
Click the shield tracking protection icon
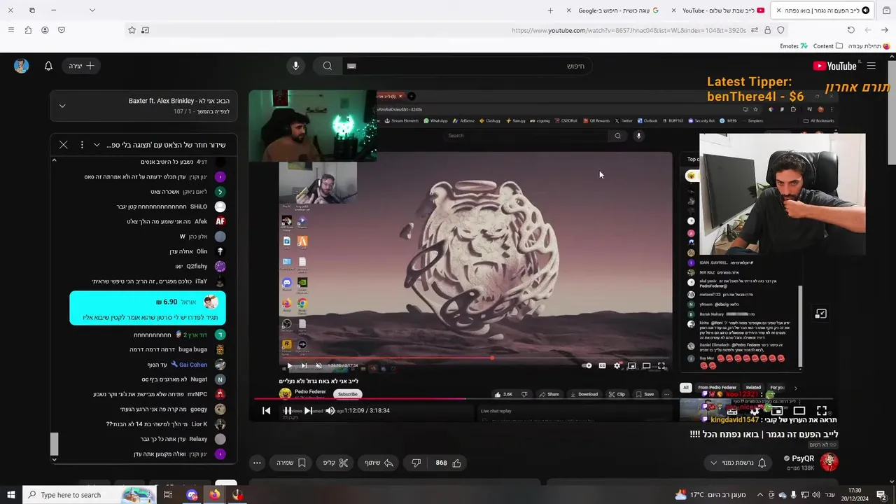(780, 30)
